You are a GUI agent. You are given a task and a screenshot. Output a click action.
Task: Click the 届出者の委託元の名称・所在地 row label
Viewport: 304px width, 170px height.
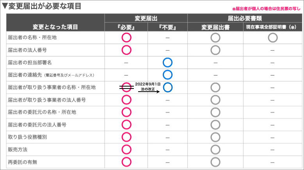tap(42, 112)
